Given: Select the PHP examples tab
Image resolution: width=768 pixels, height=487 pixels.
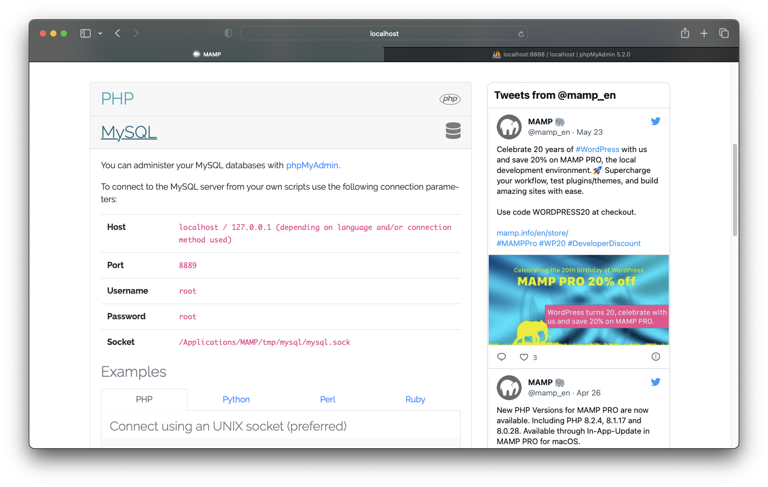Looking at the screenshot, I should (x=144, y=399).
